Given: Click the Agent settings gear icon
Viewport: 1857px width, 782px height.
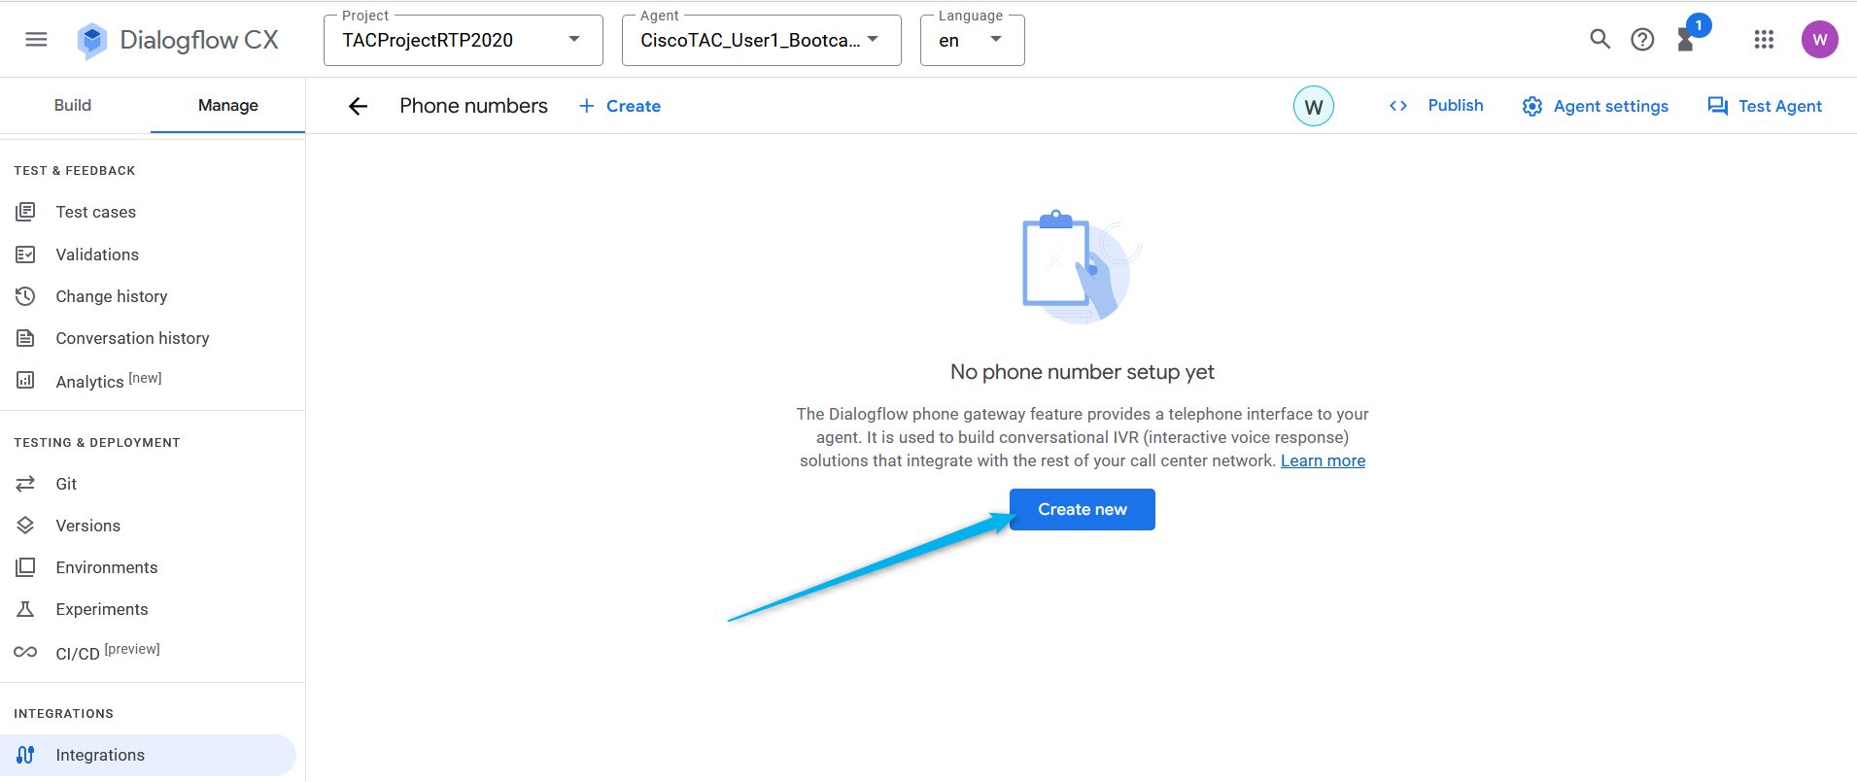Looking at the screenshot, I should tap(1532, 107).
